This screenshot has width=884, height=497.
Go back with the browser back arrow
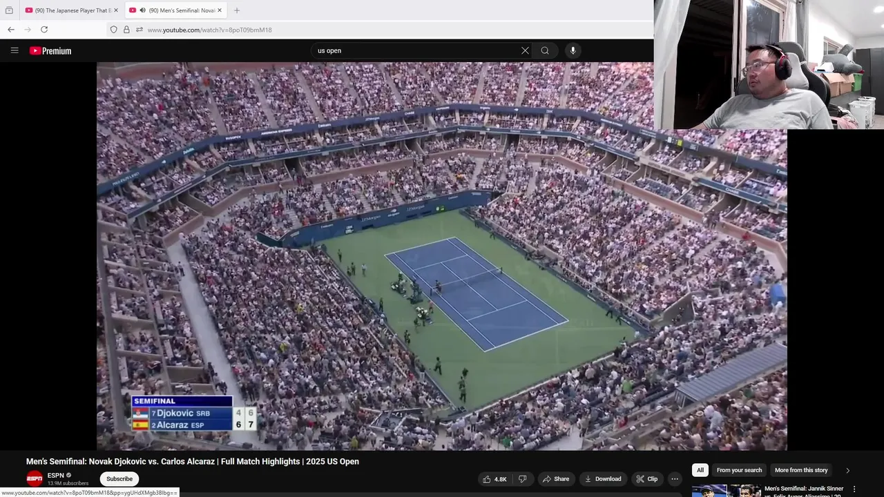(x=11, y=30)
